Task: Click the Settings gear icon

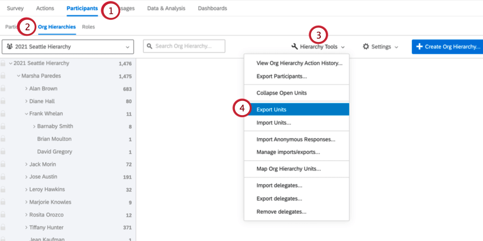Action: point(366,46)
